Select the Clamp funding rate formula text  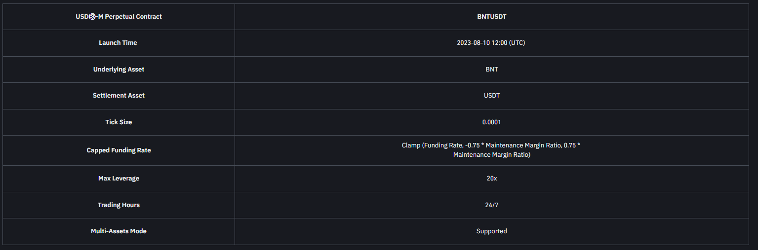click(491, 150)
